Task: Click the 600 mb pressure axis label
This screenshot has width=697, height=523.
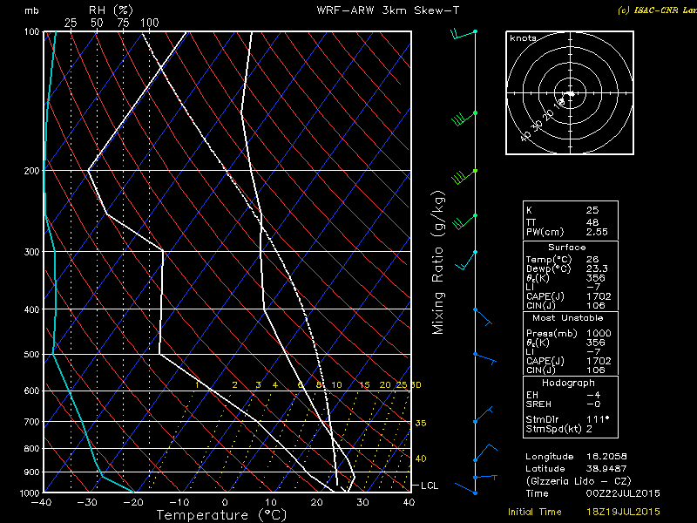Action: point(31,391)
